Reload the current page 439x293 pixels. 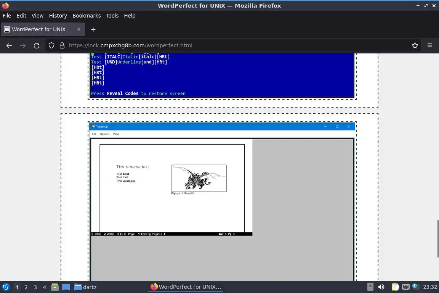[x=37, y=45]
